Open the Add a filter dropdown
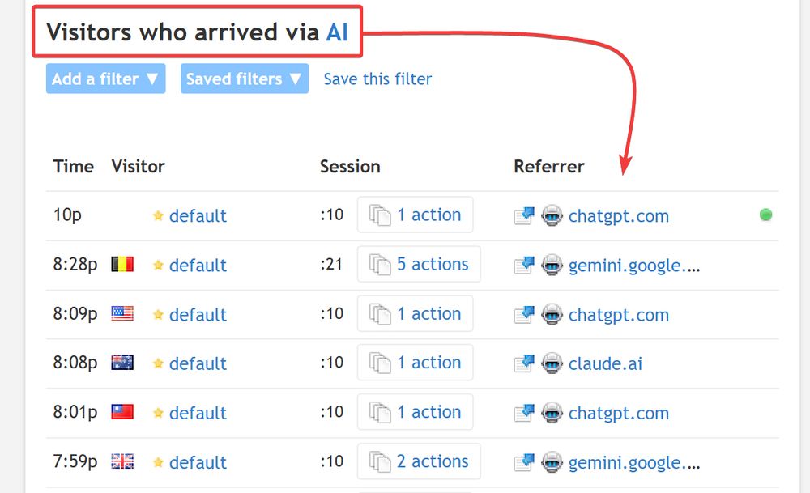Viewport: 810px width, 493px height. tap(105, 79)
